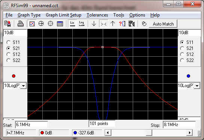Select the polar plot display icon
The height and width of the screenshot is (140, 204).
pyautogui.click(x=51, y=24)
